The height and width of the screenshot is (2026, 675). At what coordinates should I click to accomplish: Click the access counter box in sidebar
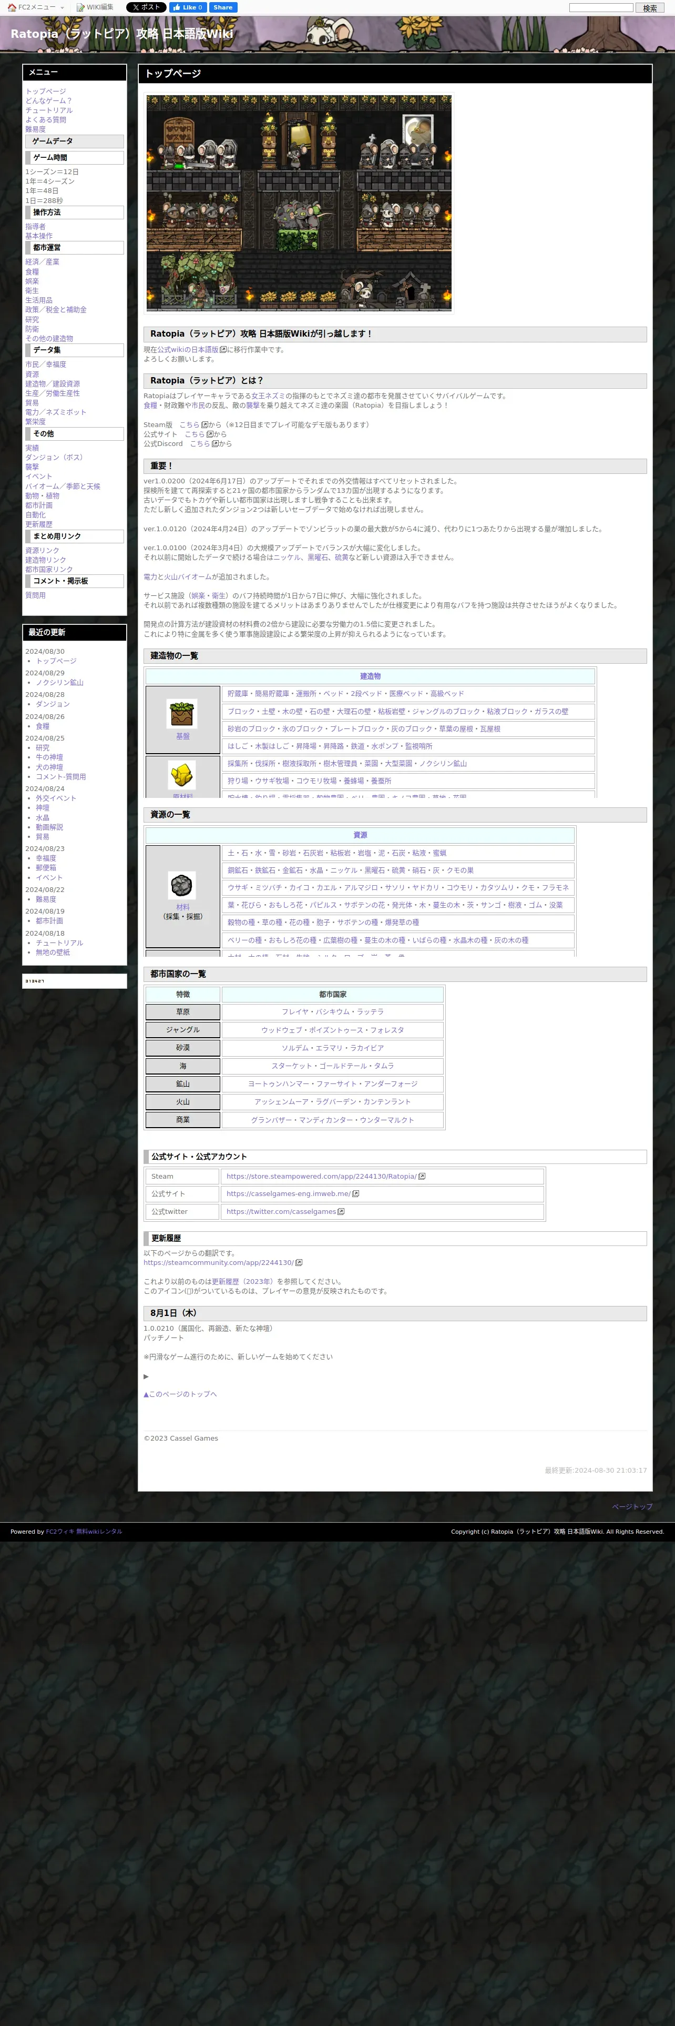pyautogui.click(x=75, y=981)
